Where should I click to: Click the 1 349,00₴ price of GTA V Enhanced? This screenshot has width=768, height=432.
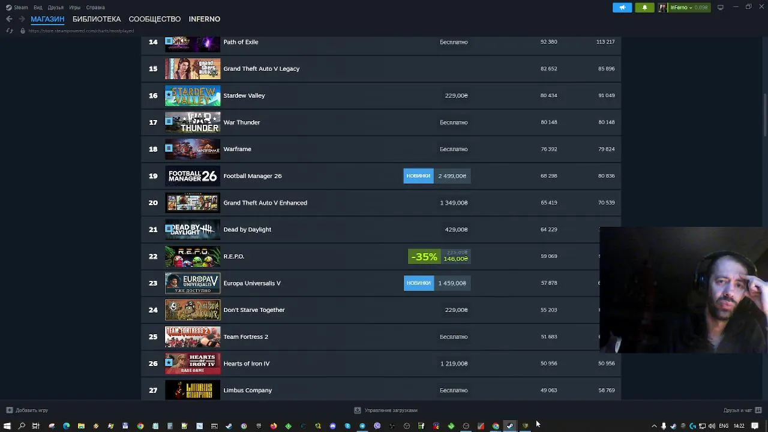(454, 203)
